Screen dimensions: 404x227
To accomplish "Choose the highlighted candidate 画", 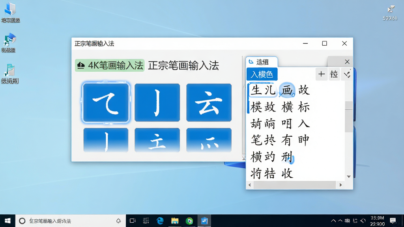I will (287, 90).
